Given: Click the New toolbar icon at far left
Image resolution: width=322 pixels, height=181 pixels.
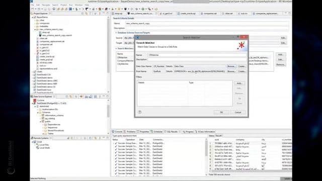Looking at the screenshot, I should pos(33,9).
